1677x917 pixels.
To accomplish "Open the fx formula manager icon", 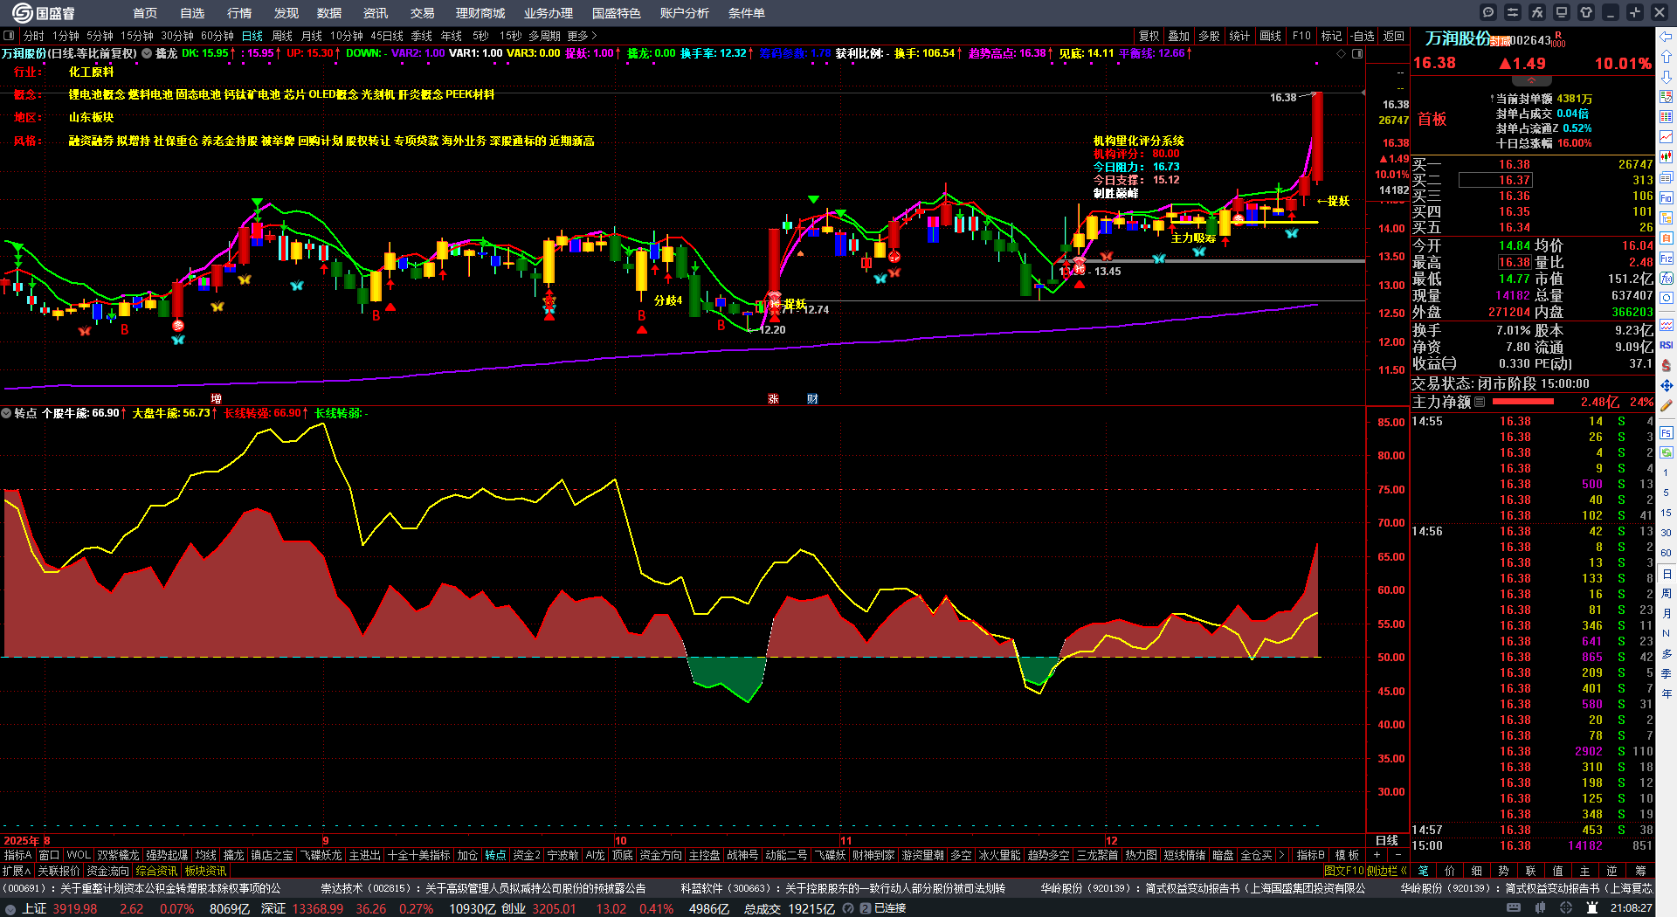I will click(1537, 12).
